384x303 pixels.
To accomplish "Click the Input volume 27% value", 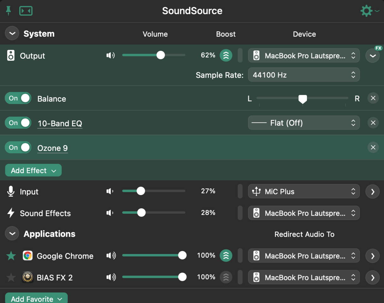I will tap(208, 191).
